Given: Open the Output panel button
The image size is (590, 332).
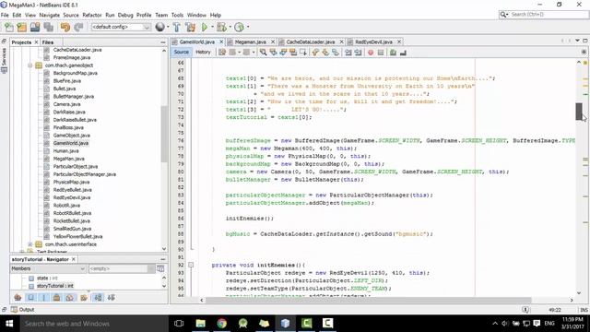Looking at the screenshot, I should (x=22, y=310).
